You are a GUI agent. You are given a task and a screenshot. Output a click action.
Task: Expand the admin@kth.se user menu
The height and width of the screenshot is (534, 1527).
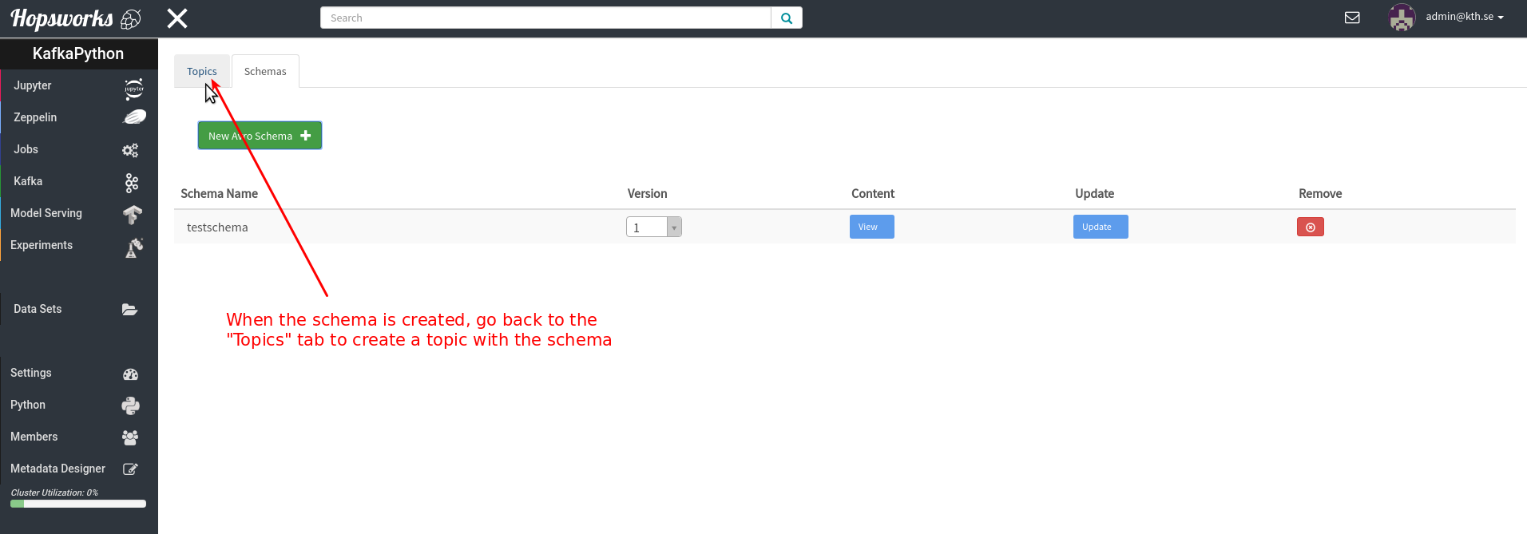1464,17
